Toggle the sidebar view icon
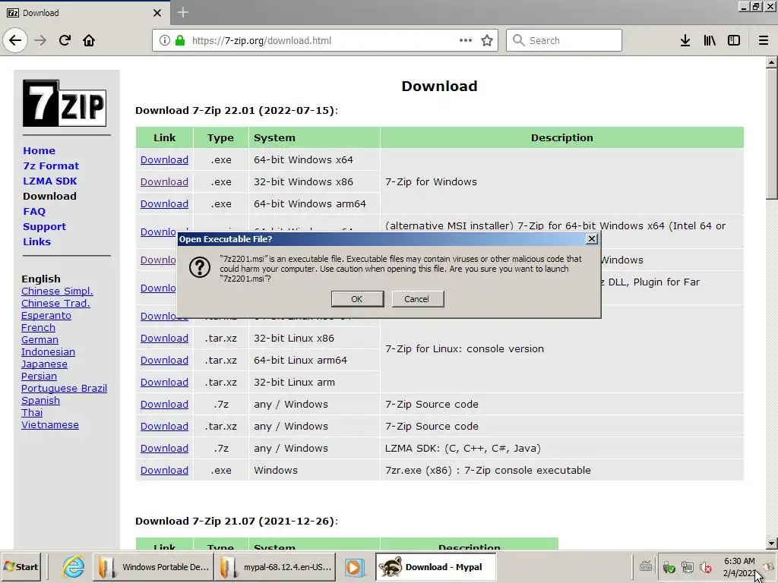Viewport: 778px width, 583px height. coord(734,40)
